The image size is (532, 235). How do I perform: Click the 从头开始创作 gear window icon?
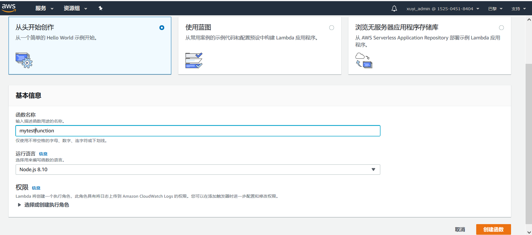[24, 60]
